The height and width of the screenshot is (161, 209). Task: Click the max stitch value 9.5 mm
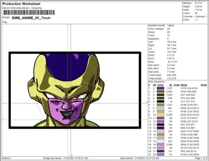click(x=171, y=65)
